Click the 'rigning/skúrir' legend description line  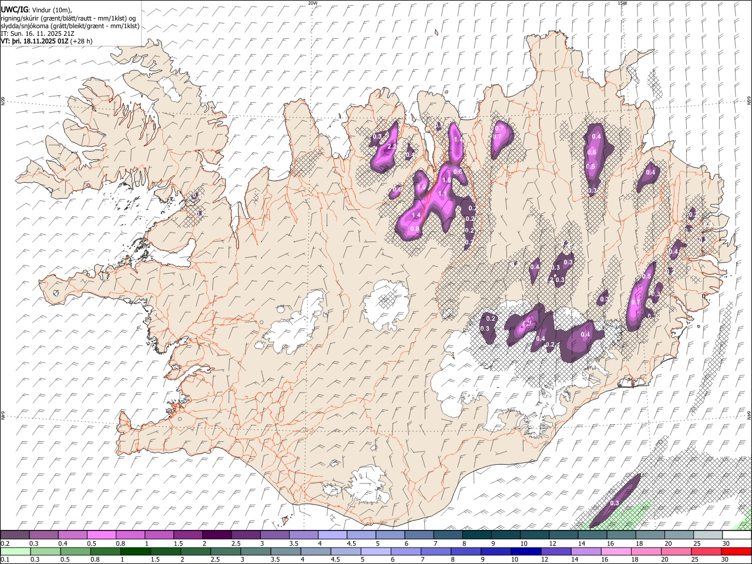tap(68, 18)
